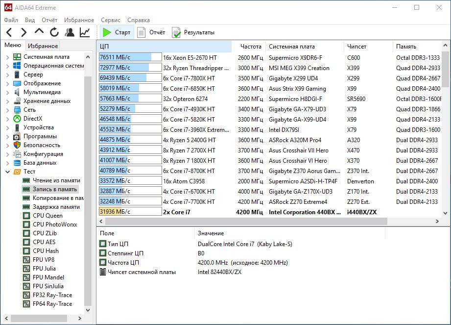The image size is (451, 325).
Task: Select the Чипсет системной платы field row
Action: tap(241, 272)
